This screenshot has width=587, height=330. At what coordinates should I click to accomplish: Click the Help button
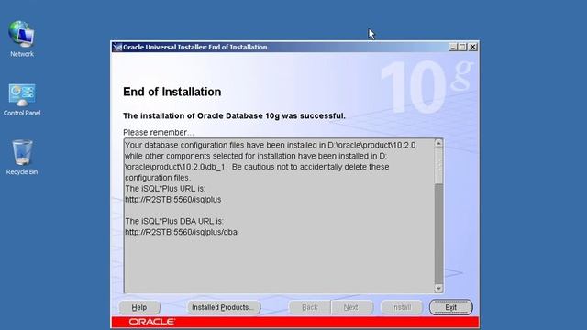[139, 307]
